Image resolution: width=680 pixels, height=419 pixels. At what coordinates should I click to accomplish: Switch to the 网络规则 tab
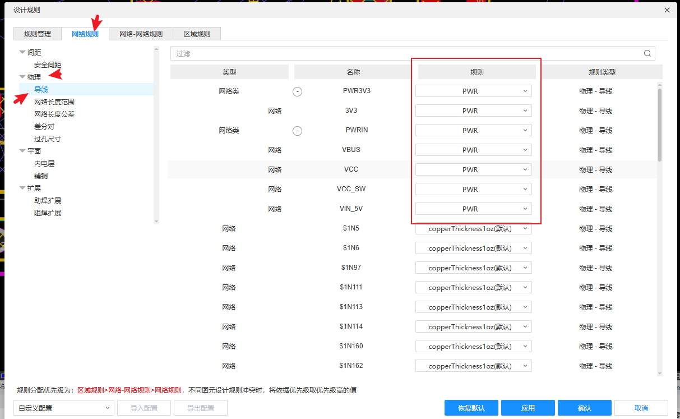coord(85,34)
